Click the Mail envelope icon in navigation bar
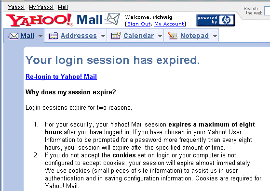 [13, 36]
